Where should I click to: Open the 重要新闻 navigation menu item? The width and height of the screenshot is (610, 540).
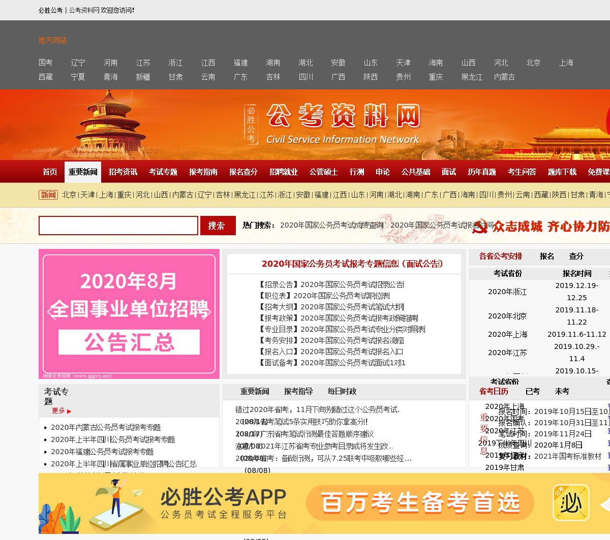point(83,172)
